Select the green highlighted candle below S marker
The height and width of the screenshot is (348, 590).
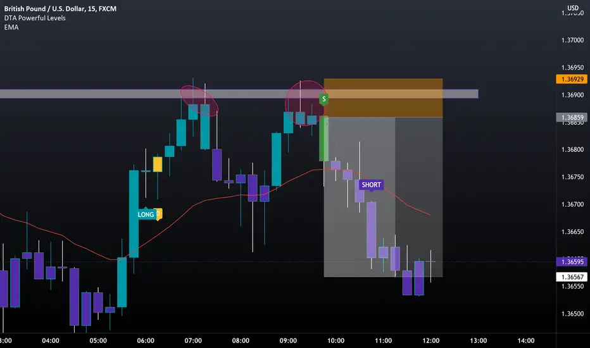[x=323, y=139]
